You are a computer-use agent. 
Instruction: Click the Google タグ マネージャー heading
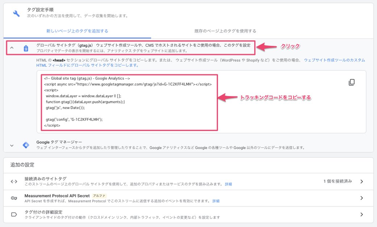tap(59, 142)
